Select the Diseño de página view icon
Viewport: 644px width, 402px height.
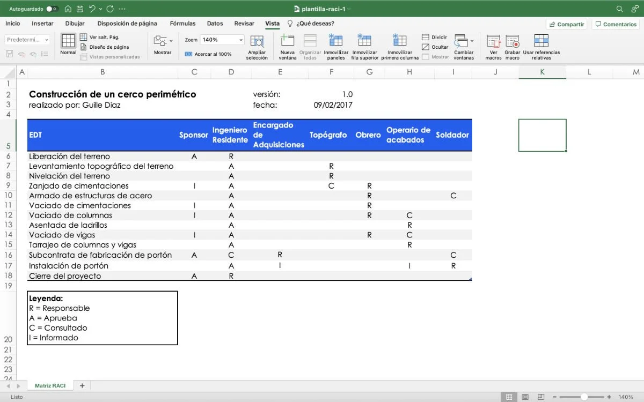pos(105,47)
